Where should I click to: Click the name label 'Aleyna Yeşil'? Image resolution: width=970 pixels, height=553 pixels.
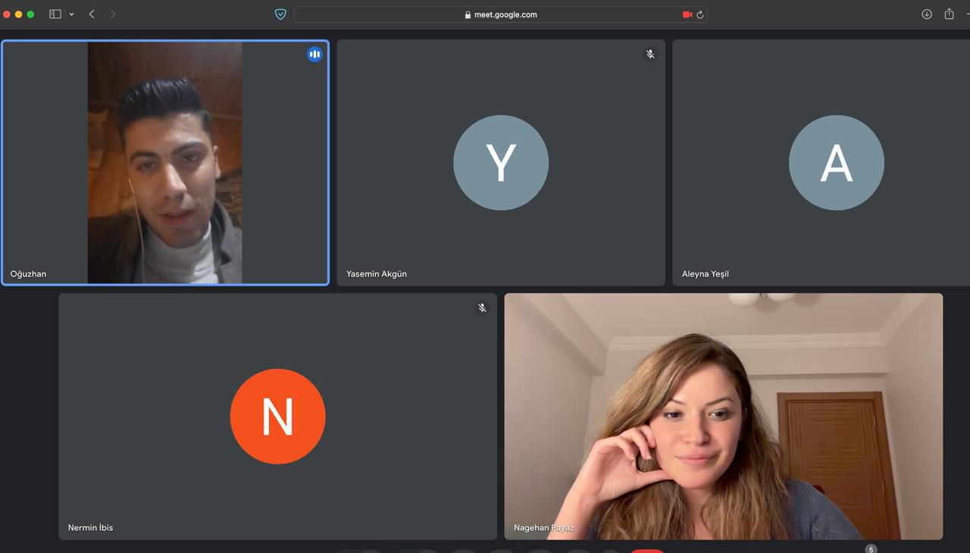click(706, 274)
